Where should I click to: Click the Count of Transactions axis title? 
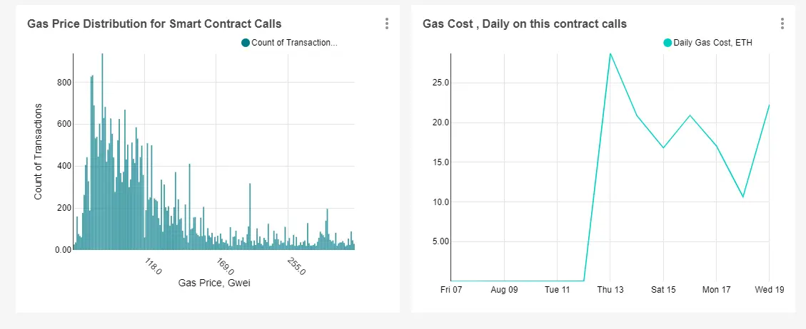(x=38, y=152)
